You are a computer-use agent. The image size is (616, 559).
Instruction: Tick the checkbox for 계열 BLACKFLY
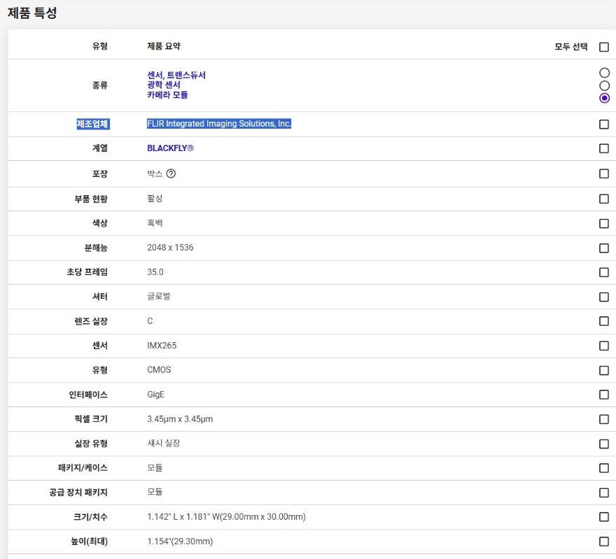[604, 148]
